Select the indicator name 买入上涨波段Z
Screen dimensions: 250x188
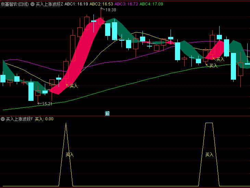pos(49,4)
